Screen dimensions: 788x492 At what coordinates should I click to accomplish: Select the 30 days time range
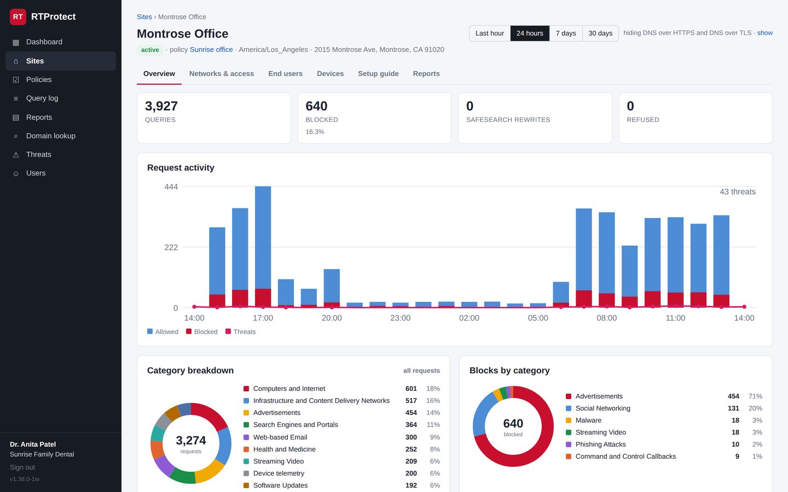[600, 33]
